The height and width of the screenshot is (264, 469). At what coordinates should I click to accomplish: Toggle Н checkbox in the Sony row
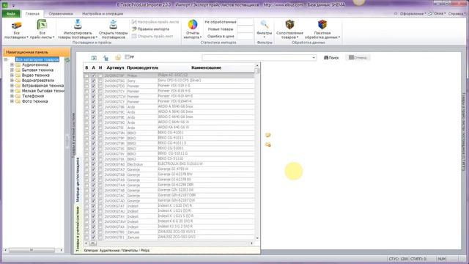point(100,81)
